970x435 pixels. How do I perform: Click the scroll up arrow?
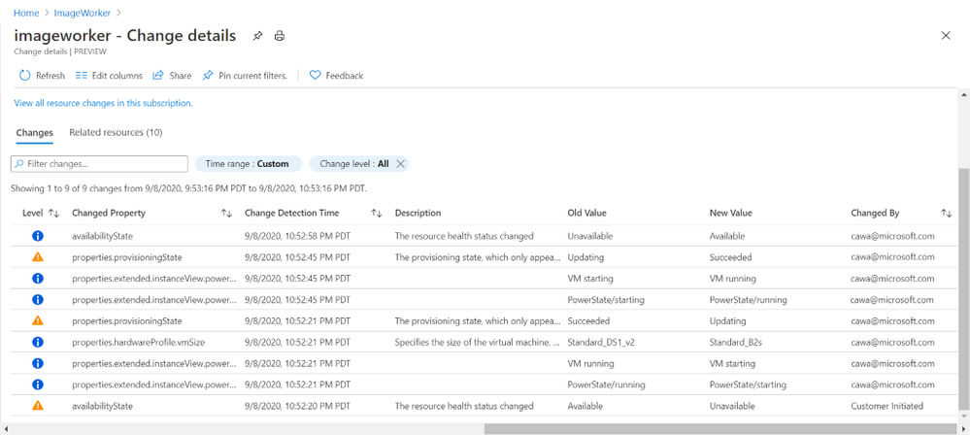(x=962, y=94)
